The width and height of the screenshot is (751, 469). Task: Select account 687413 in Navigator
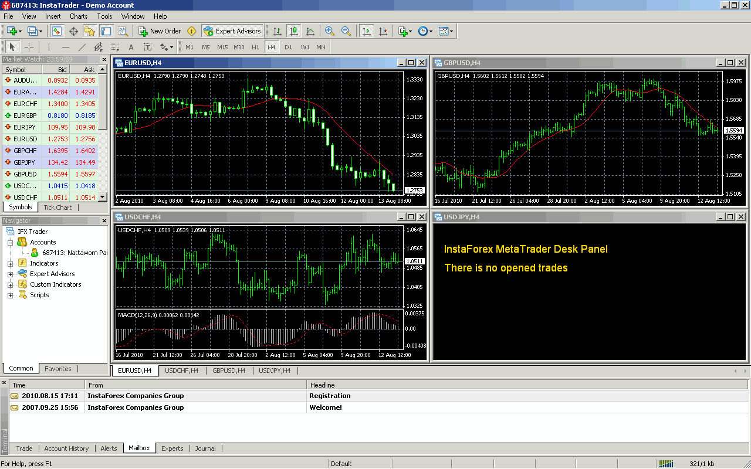tap(69, 253)
